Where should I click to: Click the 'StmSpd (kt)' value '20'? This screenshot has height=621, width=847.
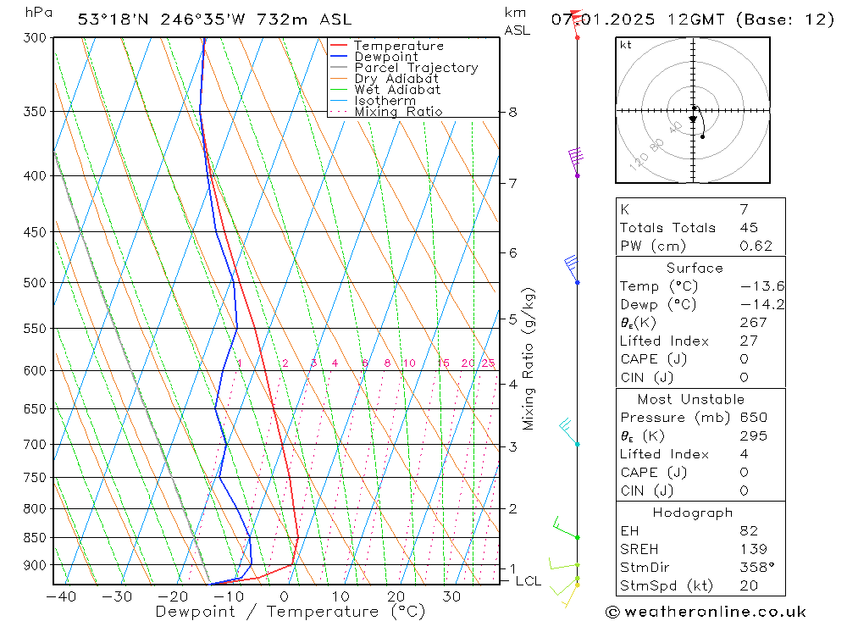749,586
